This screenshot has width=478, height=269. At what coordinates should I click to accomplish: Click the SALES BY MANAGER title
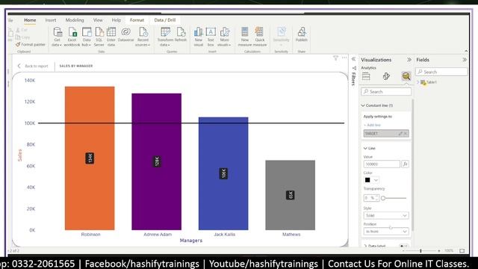click(76, 66)
